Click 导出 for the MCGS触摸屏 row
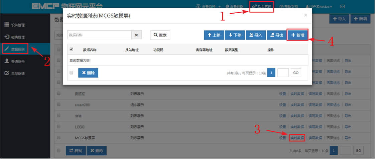 point(348,138)
